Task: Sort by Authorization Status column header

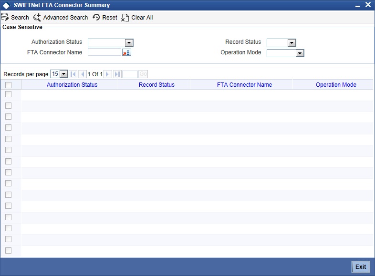Action: 72,84
